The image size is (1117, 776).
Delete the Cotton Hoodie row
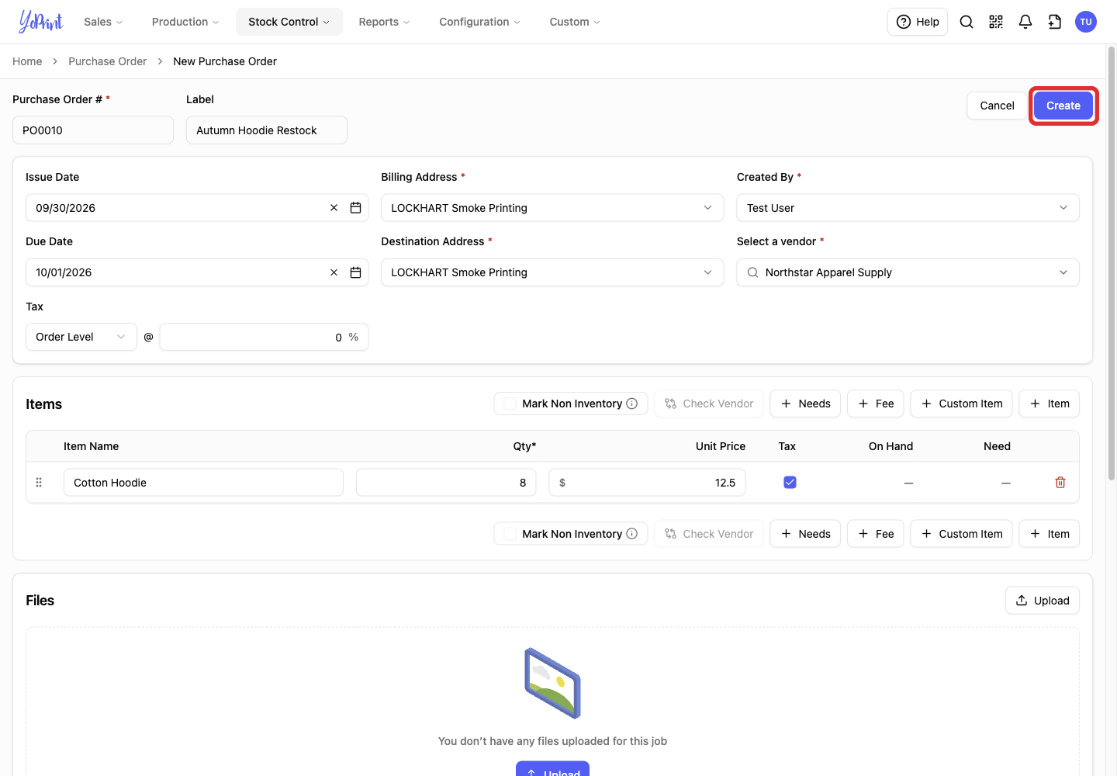[1060, 483]
